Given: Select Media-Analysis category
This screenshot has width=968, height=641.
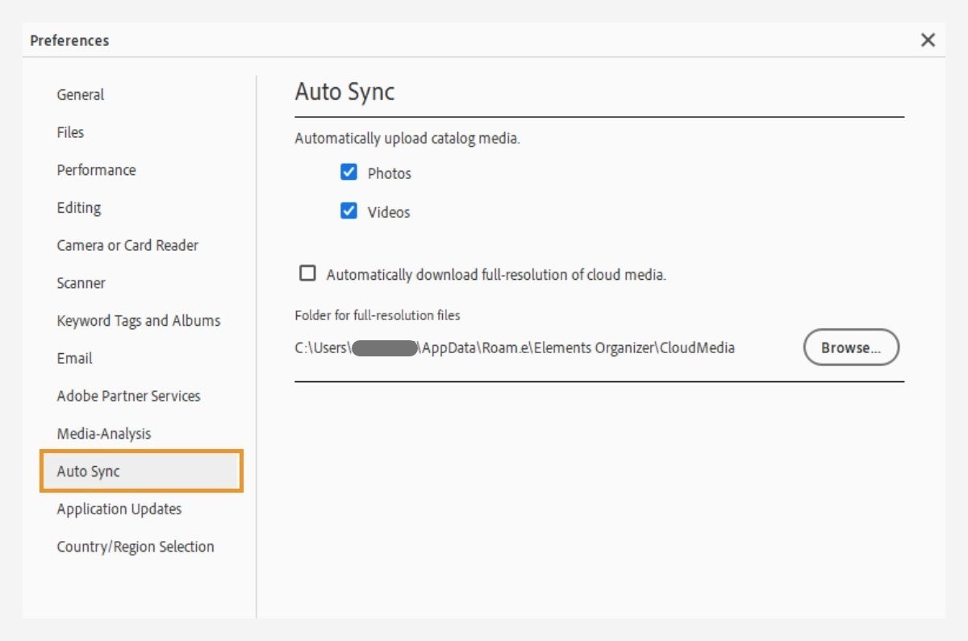Looking at the screenshot, I should pos(103,434).
